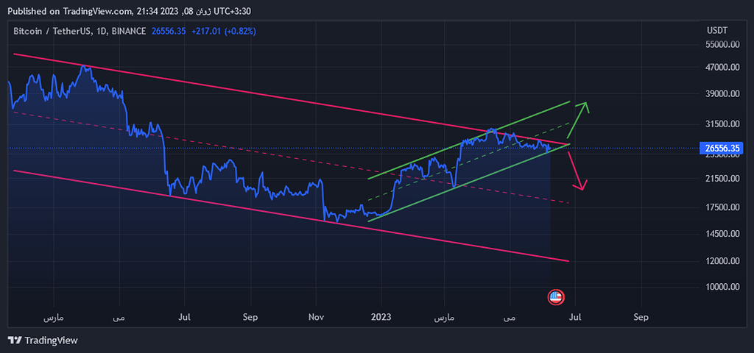Click the US flag economic event icon
Viewport: 754px width, 353px height.
coord(556,297)
